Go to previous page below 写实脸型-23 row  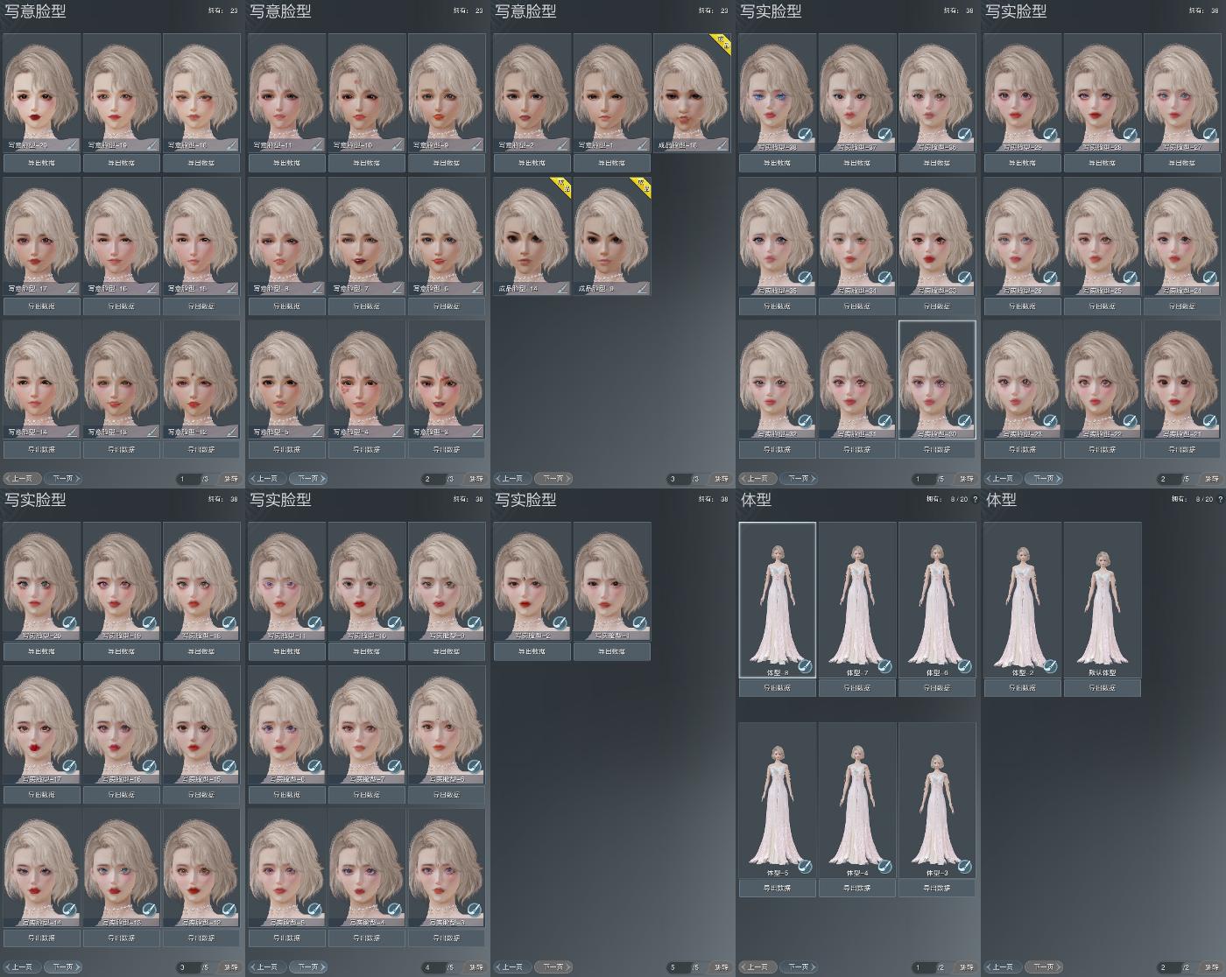point(1003,479)
